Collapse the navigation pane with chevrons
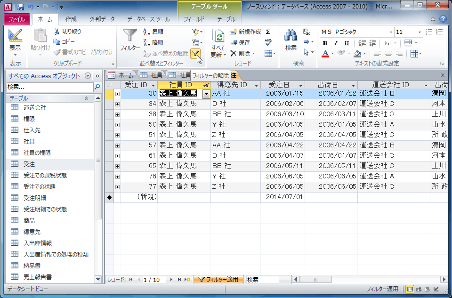 point(97,76)
